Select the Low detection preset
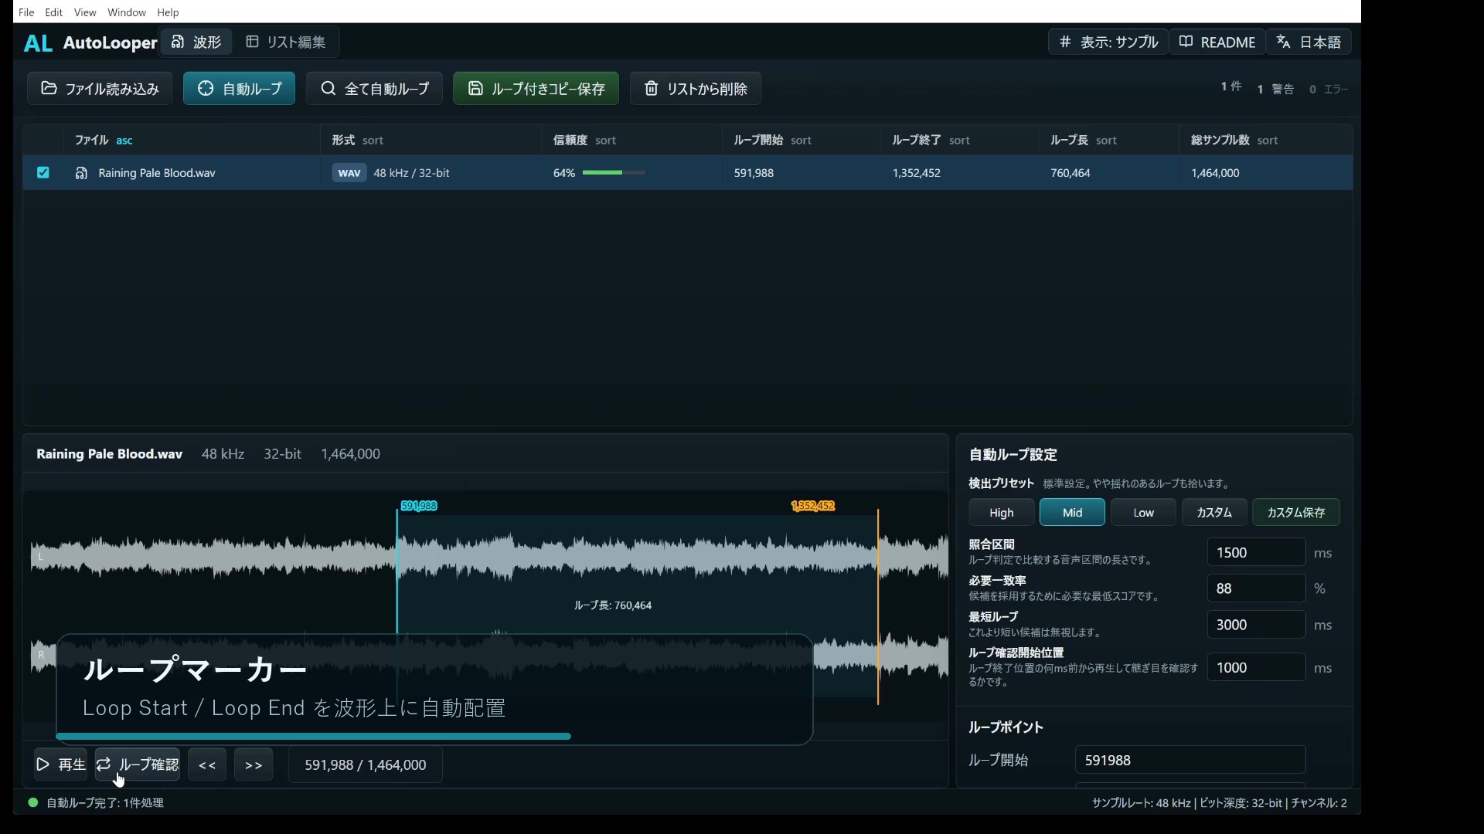Viewport: 1484px width, 834px height. point(1143,513)
